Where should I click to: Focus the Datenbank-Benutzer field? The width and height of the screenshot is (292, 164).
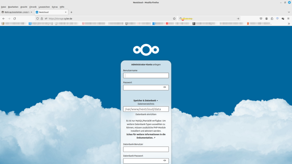point(146,149)
